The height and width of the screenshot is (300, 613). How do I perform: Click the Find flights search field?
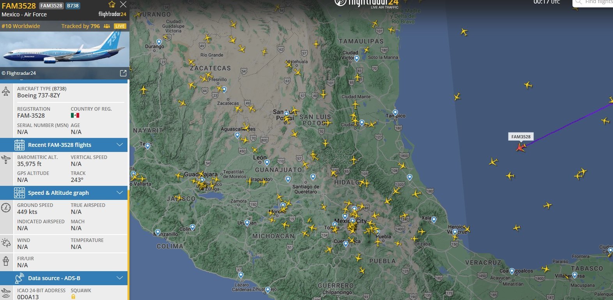click(593, 3)
